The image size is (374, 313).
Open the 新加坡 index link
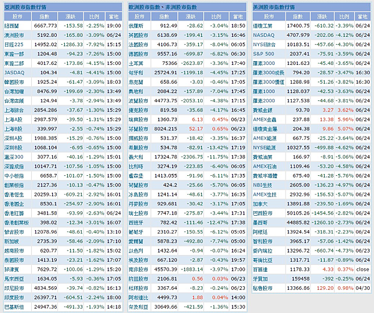(x=11, y=241)
